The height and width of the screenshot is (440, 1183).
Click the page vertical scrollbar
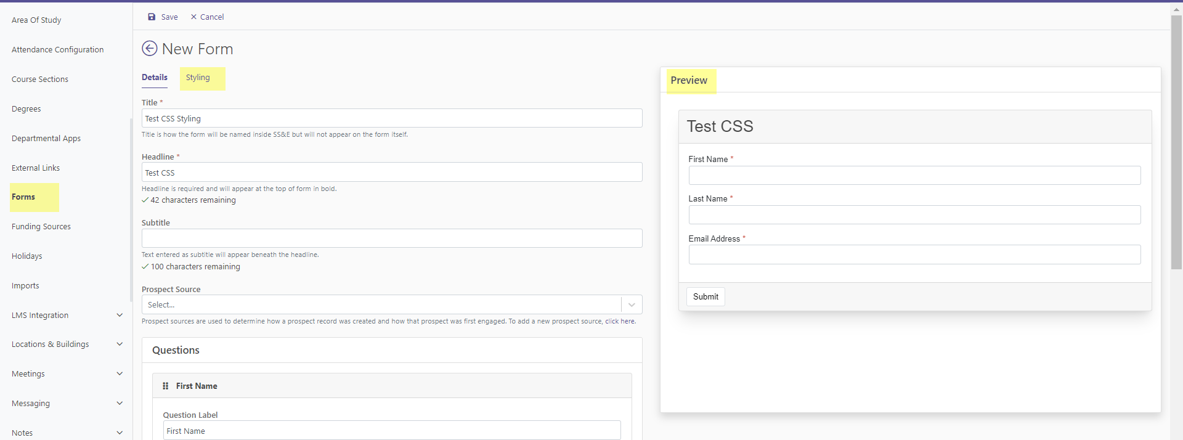[x=1176, y=142]
